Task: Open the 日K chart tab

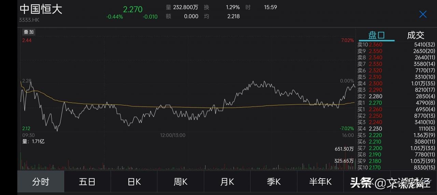Action: point(134,182)
